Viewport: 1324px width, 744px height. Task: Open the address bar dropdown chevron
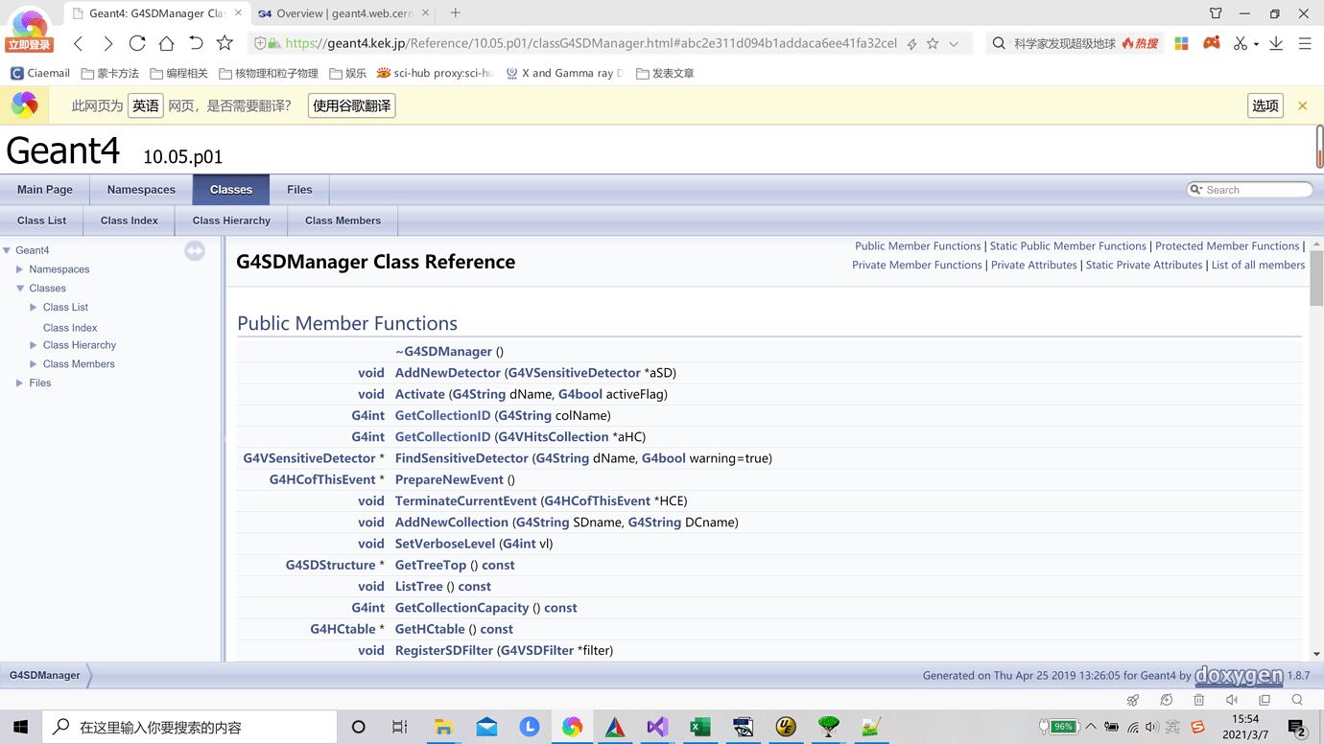click(x=954, y=43)
